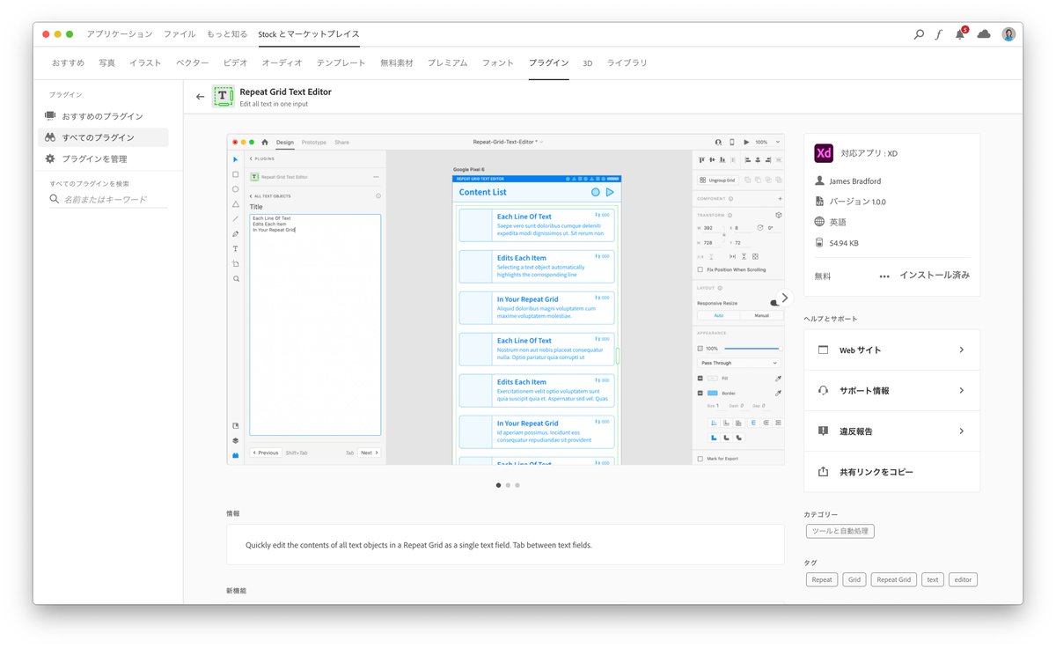Click 共有リンクをコピー
This screenshot has width=1056, height=648.
[x=891, y=472]
